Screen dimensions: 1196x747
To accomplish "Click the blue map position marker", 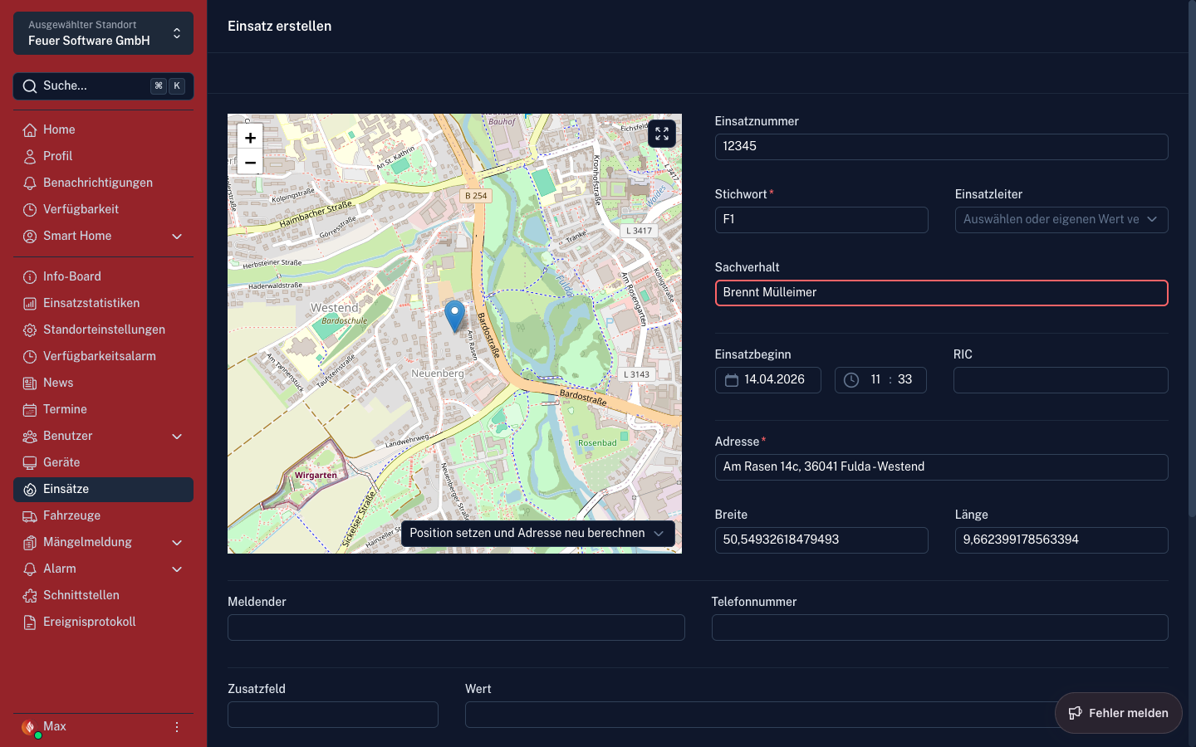I will tap(454, 316).
